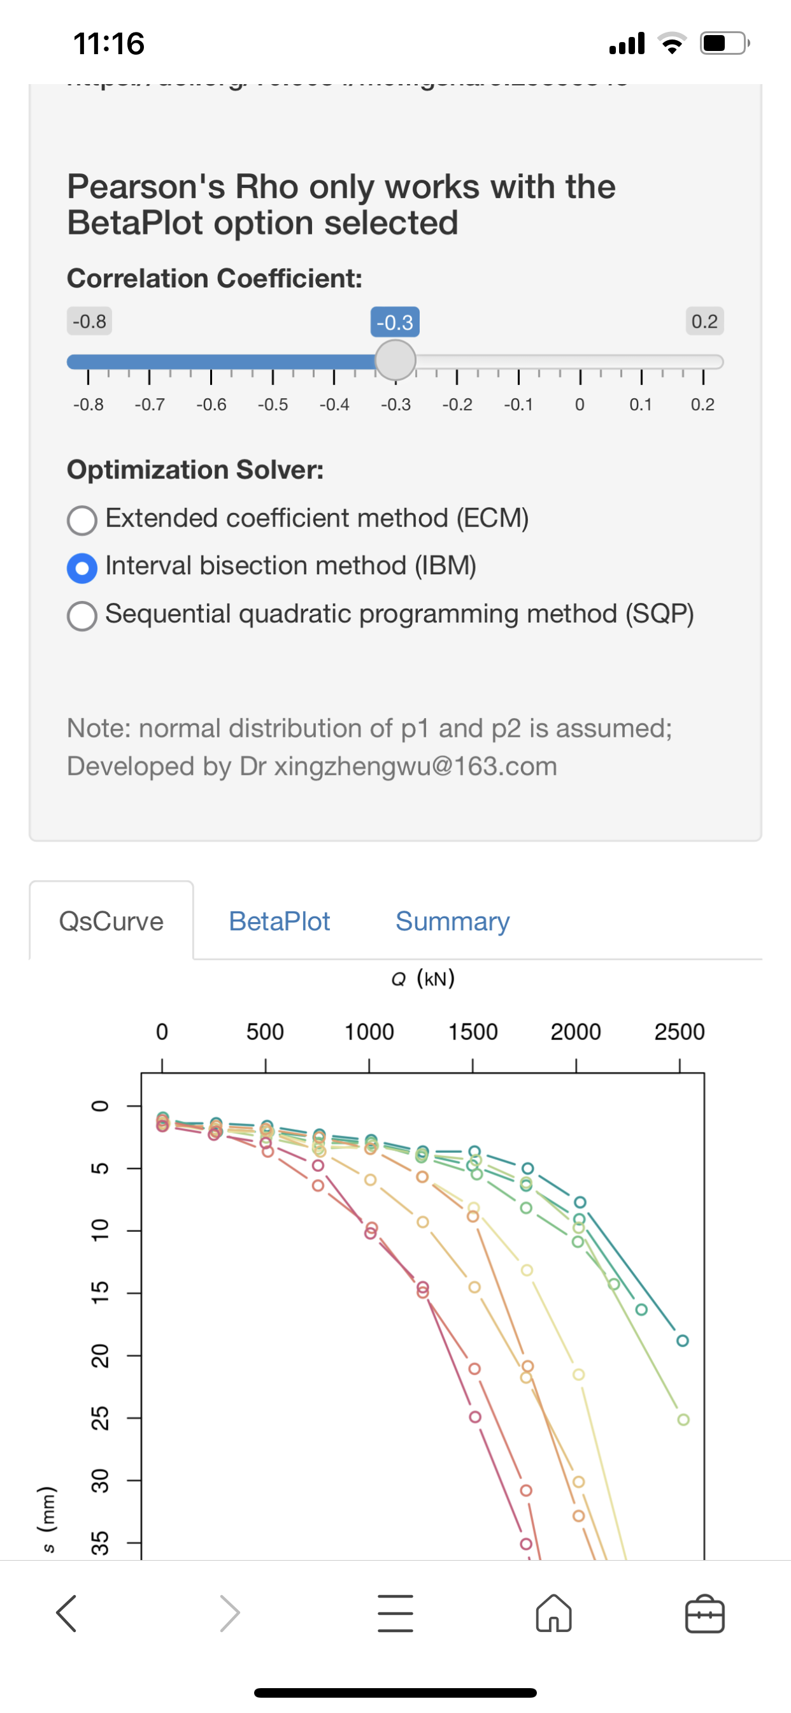The image size is (791, 1713).
Task: Choose Sequential quadratic programming method (SQP)
Action: 82,616
